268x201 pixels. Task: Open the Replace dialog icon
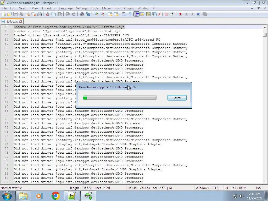tap(88, 14)
